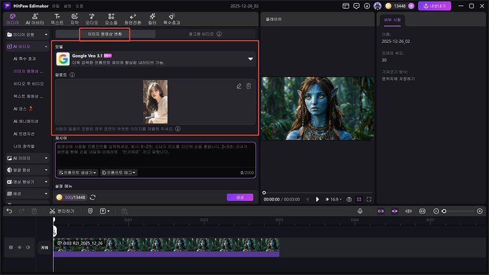Click the purple 생성 generate button

pyautogui.click(x=240, y=197)
